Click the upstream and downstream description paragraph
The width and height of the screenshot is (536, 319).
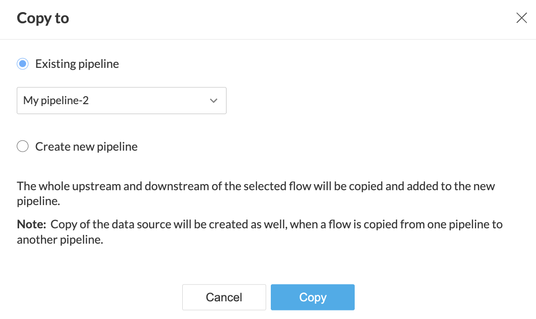tap(255, 186)
